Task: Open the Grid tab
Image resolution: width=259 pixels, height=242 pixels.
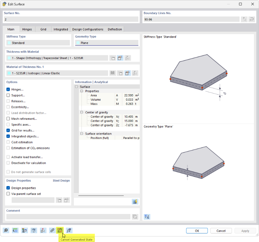Action: point(43,29)
